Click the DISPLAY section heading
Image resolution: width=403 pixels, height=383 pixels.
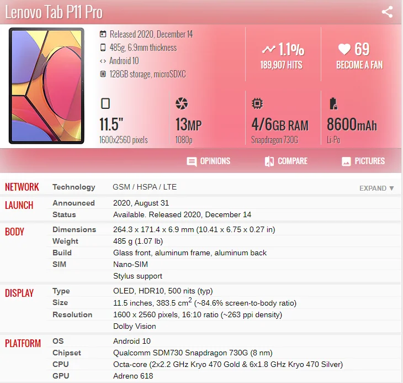click(19, 293)
